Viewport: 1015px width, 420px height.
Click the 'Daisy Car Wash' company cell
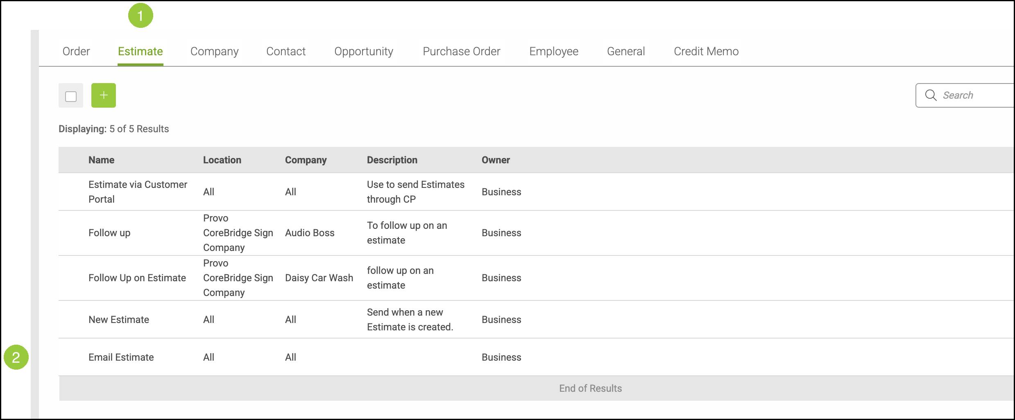pos(319,278)
